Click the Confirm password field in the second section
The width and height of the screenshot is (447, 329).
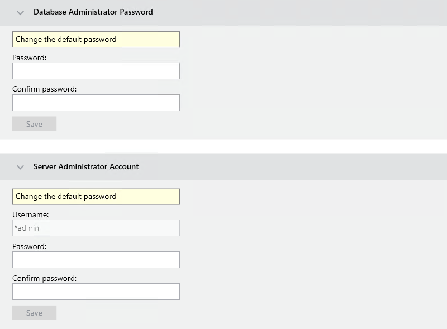pyautogui.click(x=95, y=292)
